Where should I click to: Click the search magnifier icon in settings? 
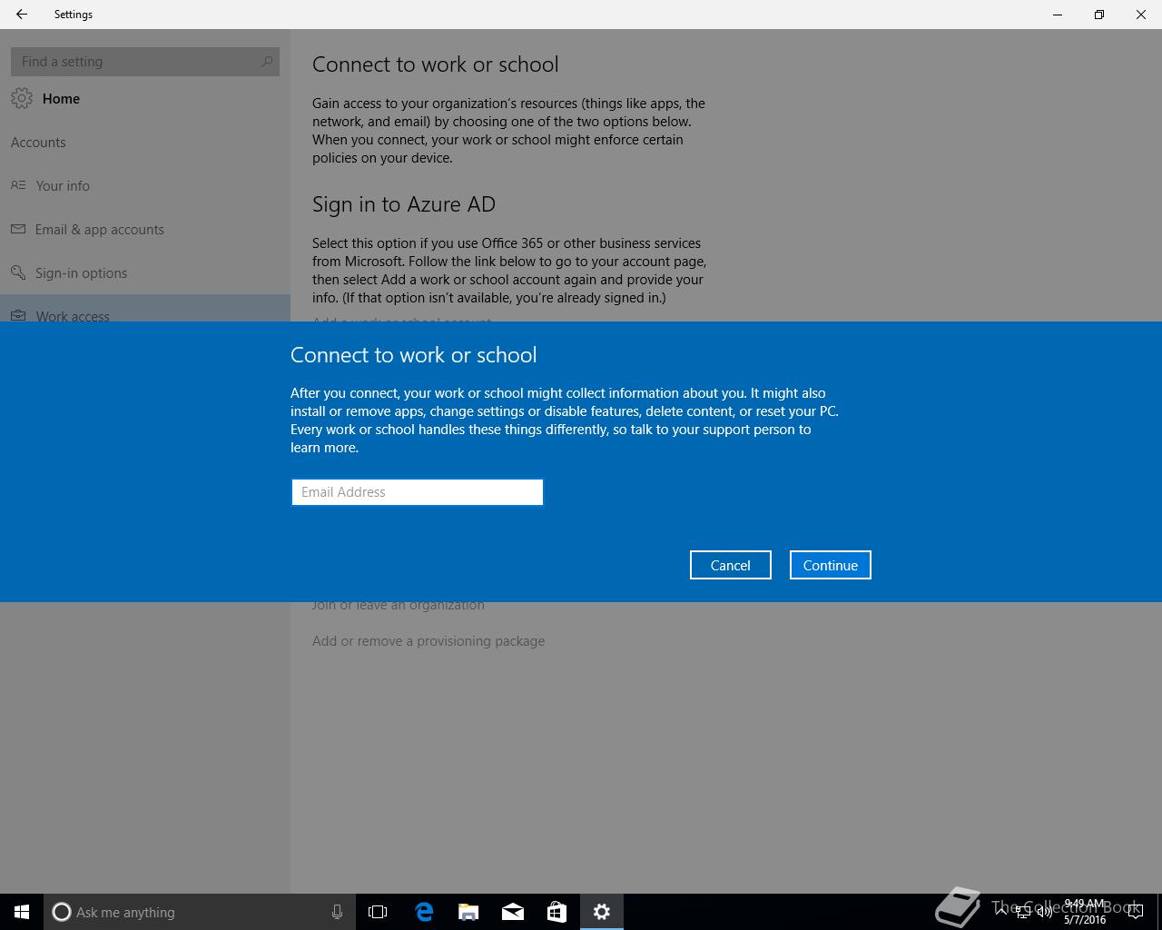click(x=267, y=62)
